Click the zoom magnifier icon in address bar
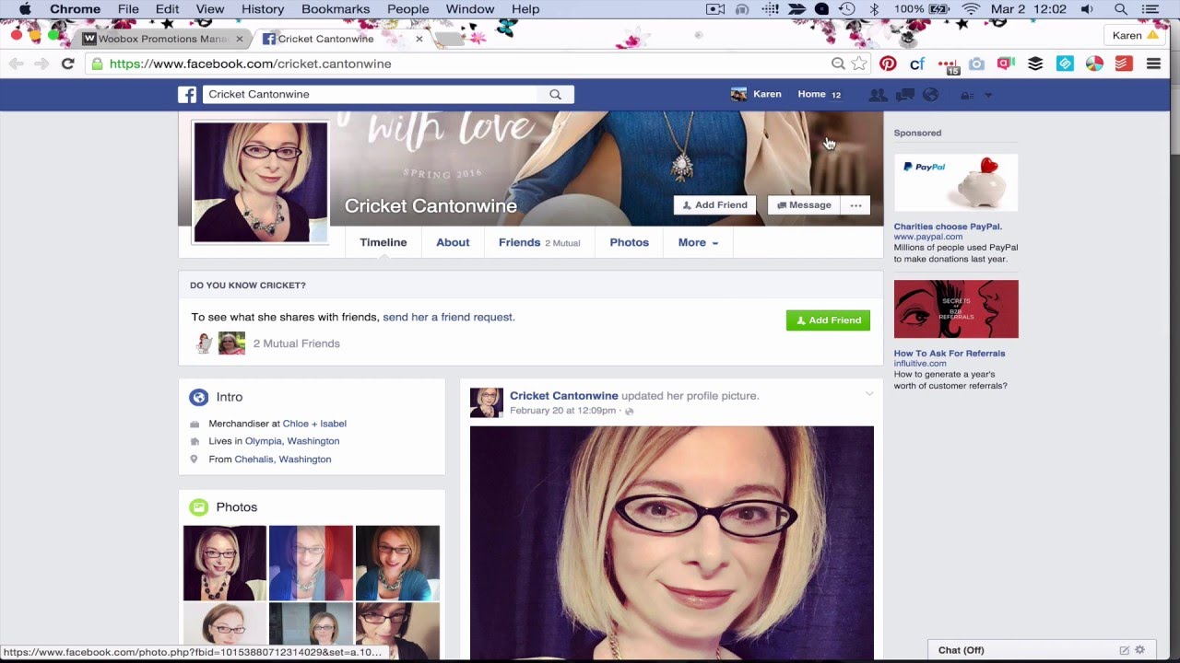Image resolution: width=1180 pixels, height=663 pixels. [838, 64]
